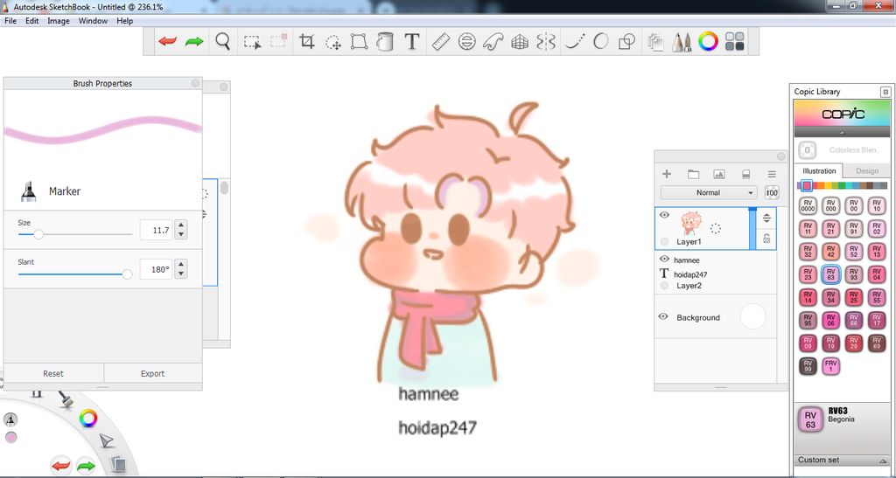Image resolution: width=896 pixels, height=478 pixels.
Task: Select the French Curve tool
Action: (x=493, y=42)
